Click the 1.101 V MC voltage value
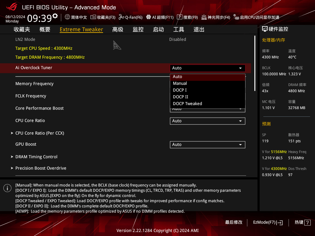 [268, 108]
